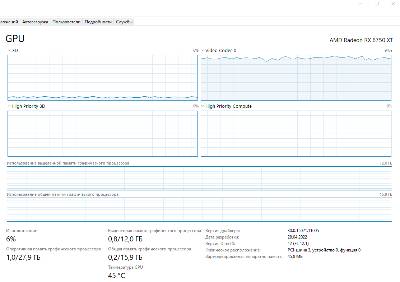The height and width of the screenshot is (282, 400).
Task: Click the High Priority 3D graph area
Action: 103,134
